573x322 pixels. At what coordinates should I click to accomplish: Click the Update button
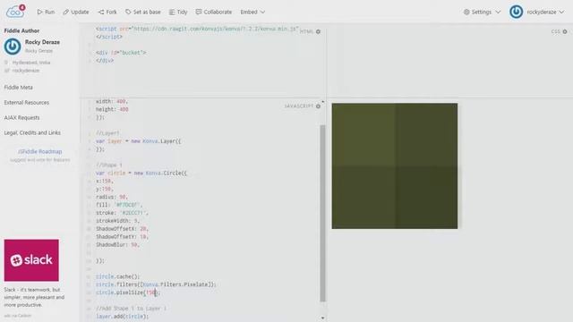(75, 12)
